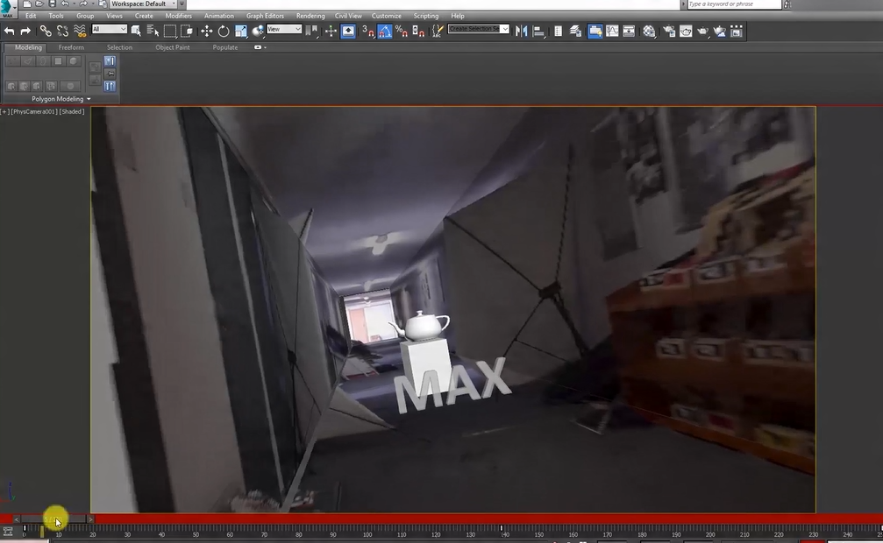Screen dimensions: 883x543
Task: Open the undo history dropdown arrow
Action: [74, 4]
